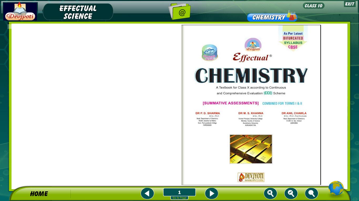This screenshot has width=359, height=201.
Task: Click the Devjyoti logo
Action: tap(20, 12)
